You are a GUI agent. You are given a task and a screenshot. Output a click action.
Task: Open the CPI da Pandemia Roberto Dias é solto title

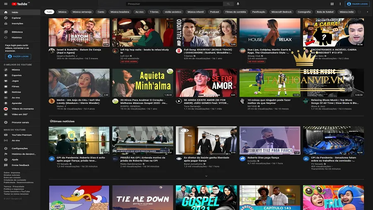[81, 159]
